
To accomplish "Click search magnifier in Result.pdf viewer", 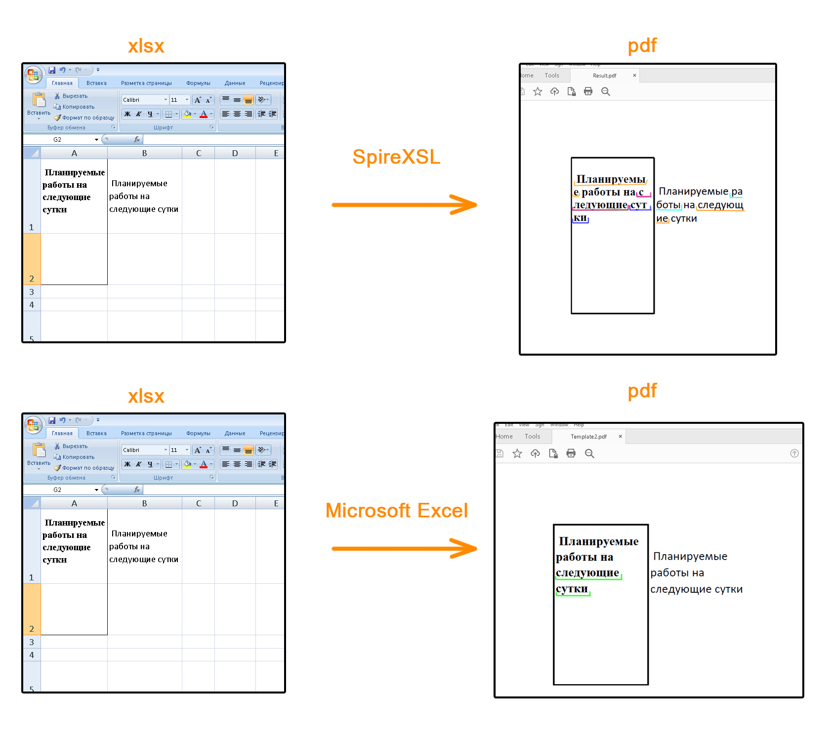I will (605, 91).
